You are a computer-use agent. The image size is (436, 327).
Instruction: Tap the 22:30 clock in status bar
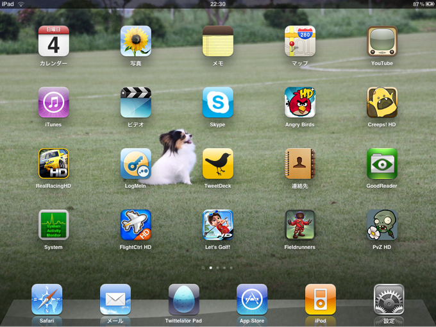point(218,4)
